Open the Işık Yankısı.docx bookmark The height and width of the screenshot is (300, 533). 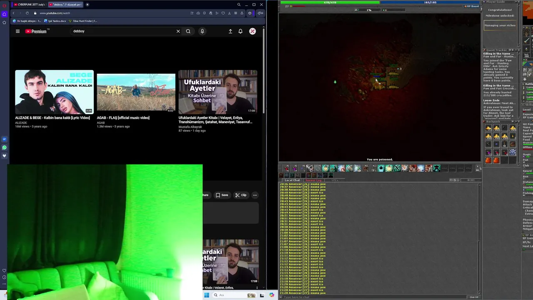55,21
